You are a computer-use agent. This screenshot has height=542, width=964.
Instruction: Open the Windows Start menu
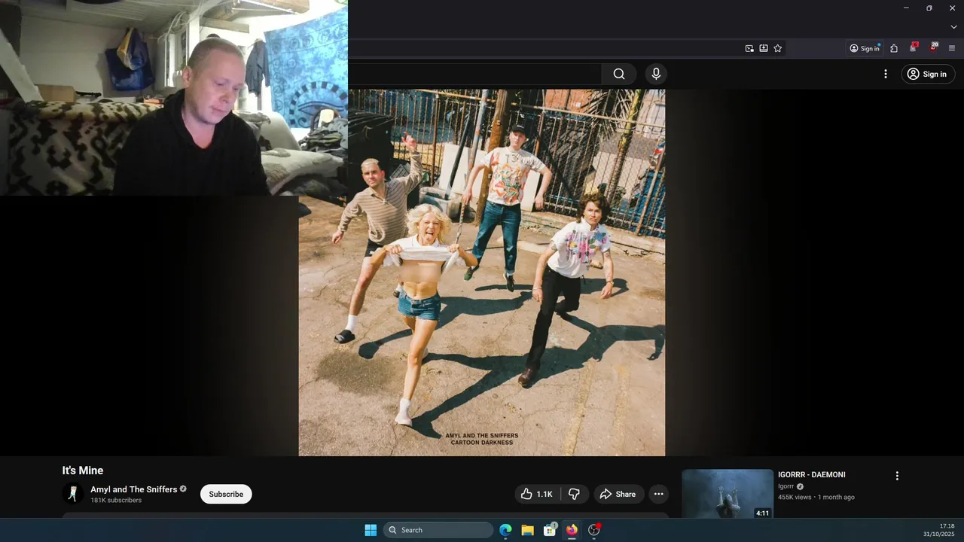(x=371, y=530)
